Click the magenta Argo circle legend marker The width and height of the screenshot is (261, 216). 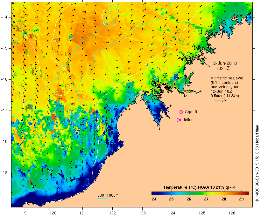coord(181,112)
